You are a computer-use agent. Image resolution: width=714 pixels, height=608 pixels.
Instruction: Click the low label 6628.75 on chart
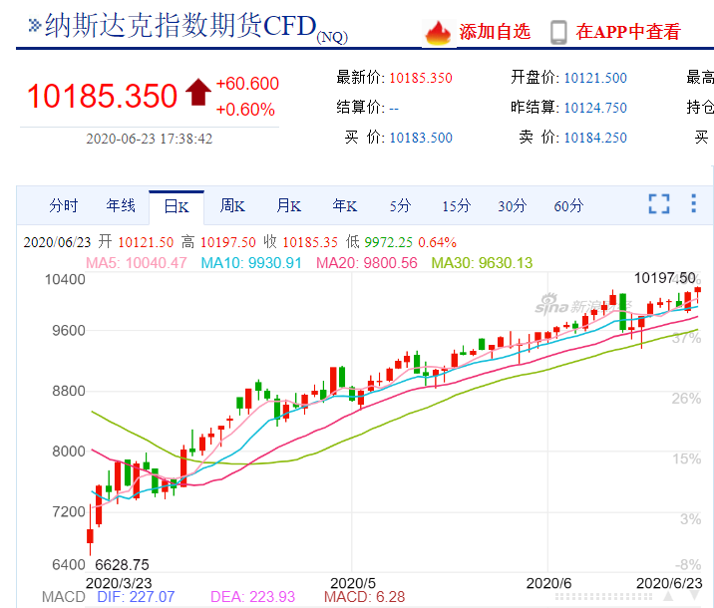click(x=122, y=565)
